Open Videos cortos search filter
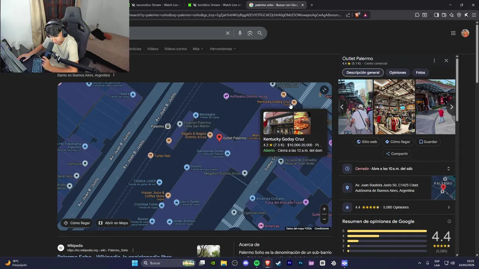 pos(176,49)
